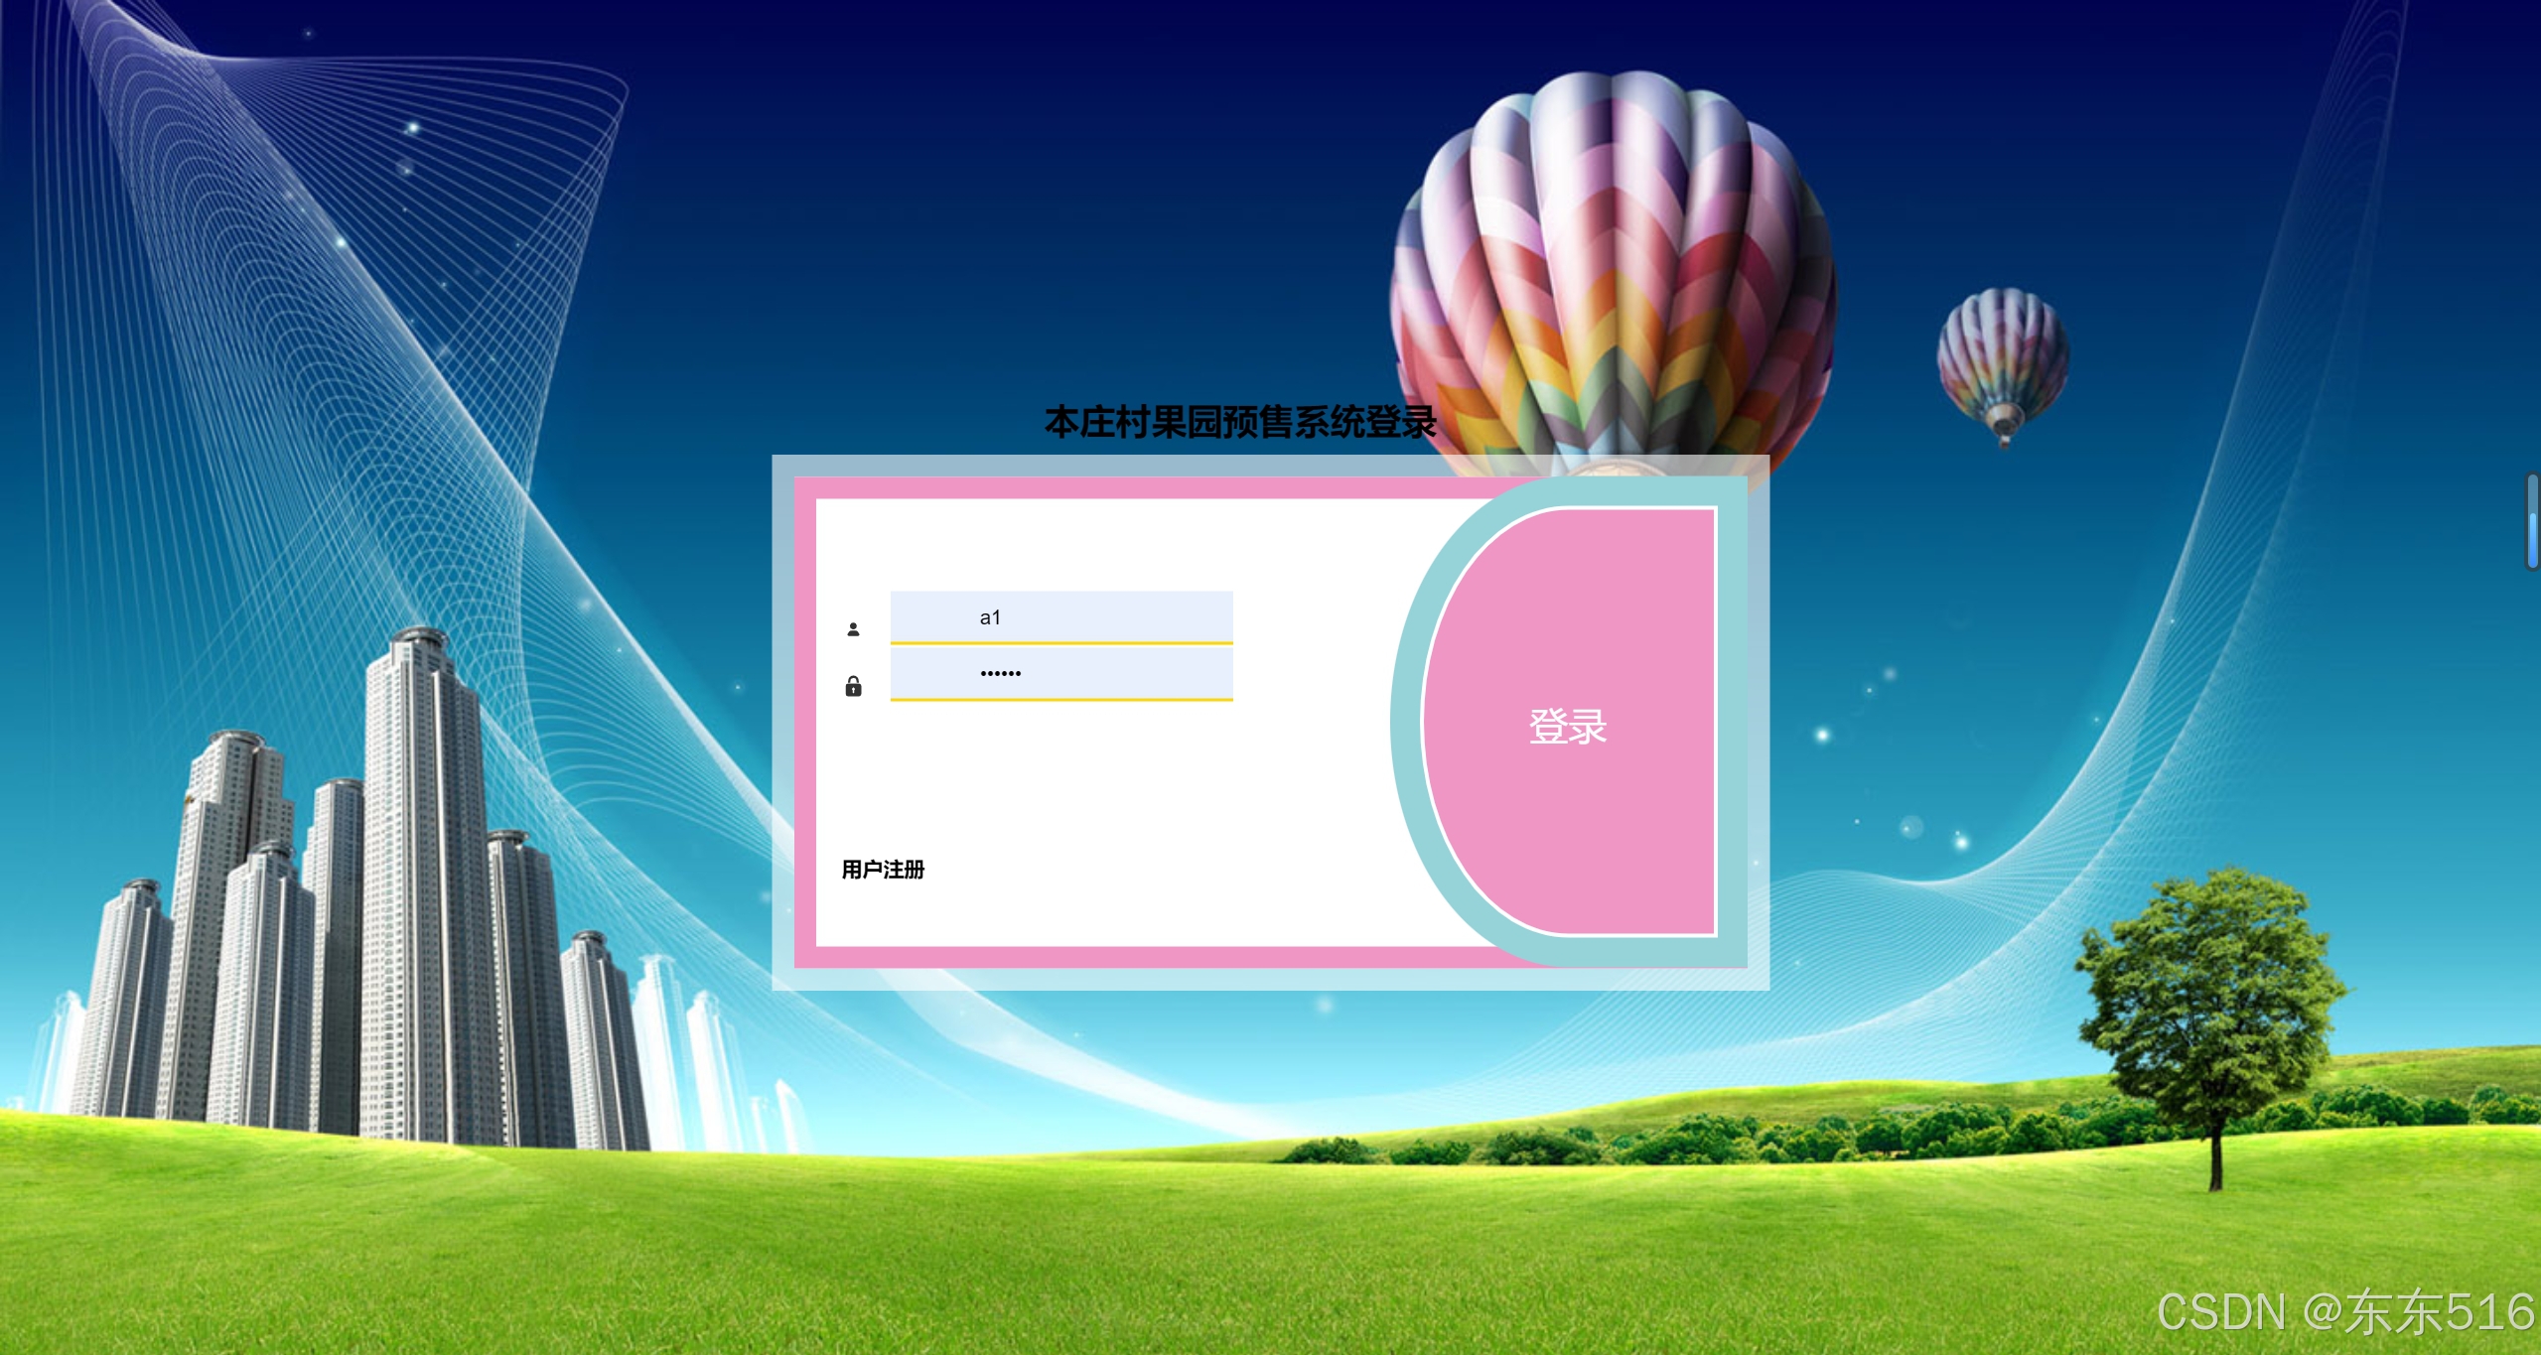Focus the masked password field
This screenshot has width=2541, height=1355.
[1060, 673]
